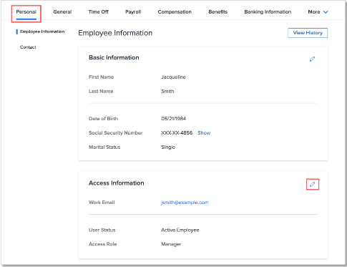Click the Date of Birth label

click(x=104, y=119)
